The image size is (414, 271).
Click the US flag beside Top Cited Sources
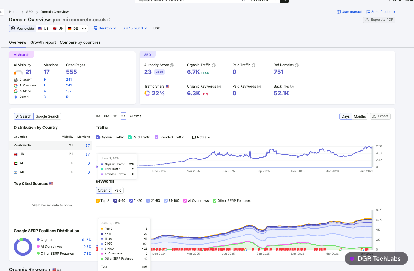click(x=51, y=183)
